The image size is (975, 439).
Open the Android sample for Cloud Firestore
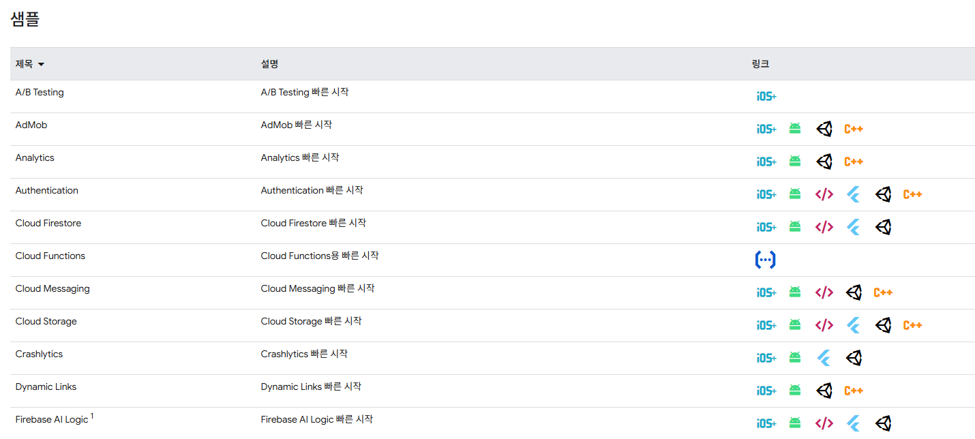click(795, 226)
